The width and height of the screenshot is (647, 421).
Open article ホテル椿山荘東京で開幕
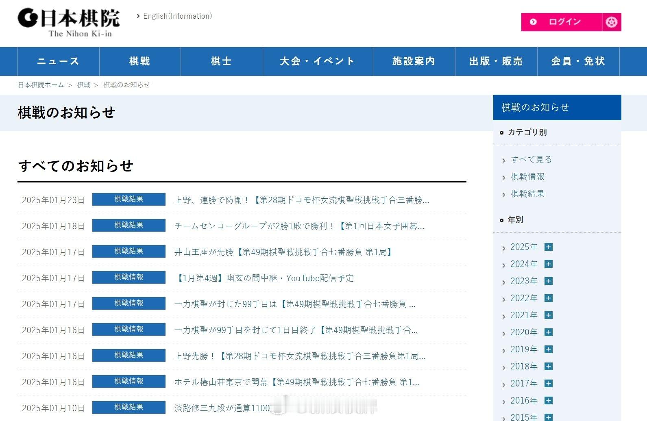point(297,382)
